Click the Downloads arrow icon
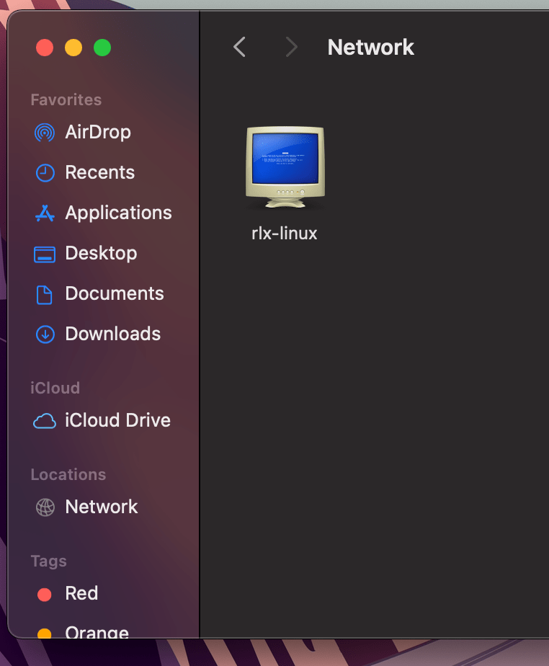 (x=45, y=334)
